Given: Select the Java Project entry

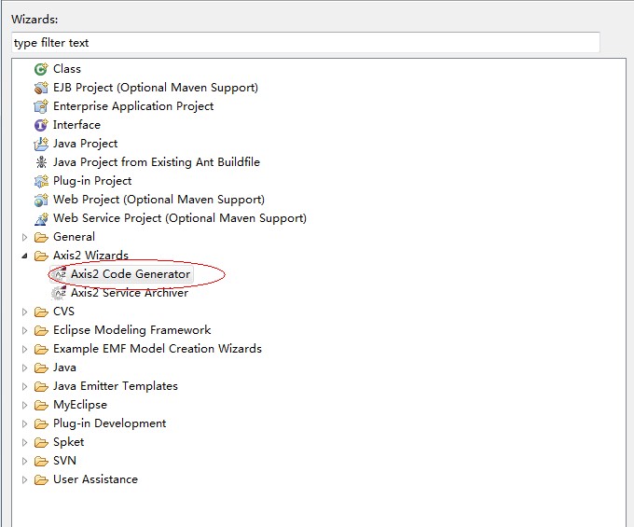Looking at the screenshot, I should coord(86,144).
